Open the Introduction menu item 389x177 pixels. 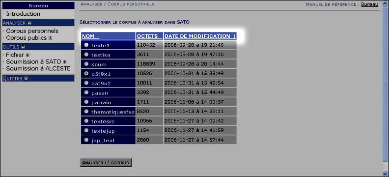tap(23, 14)
